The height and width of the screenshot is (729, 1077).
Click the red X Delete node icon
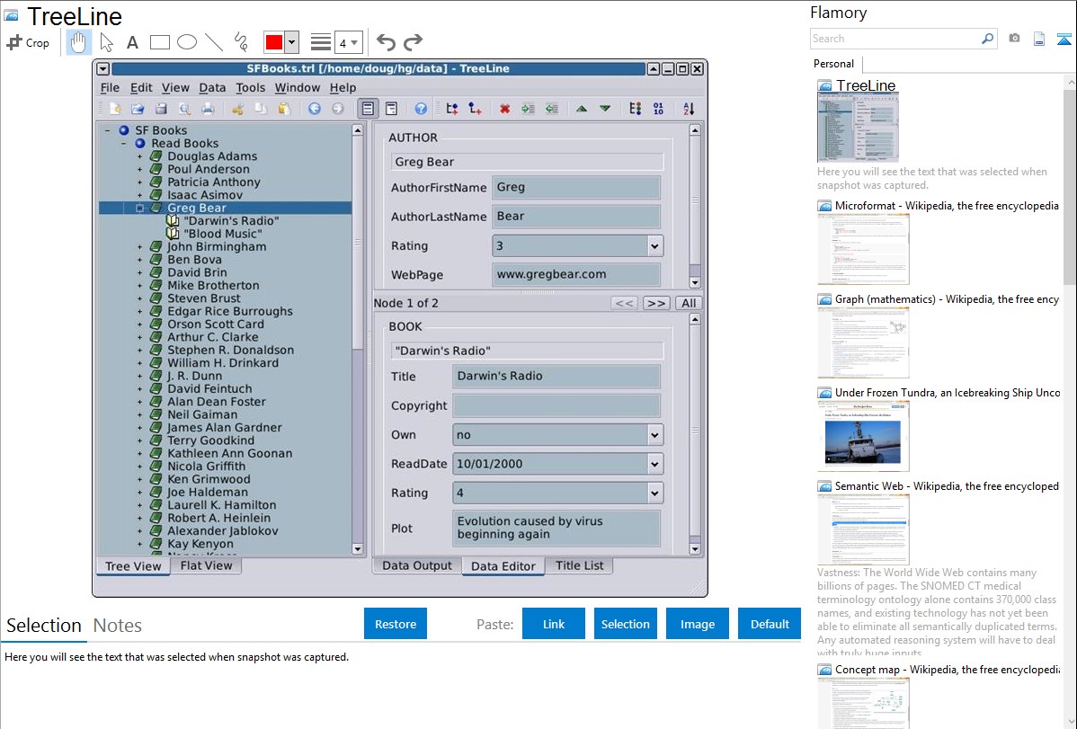click(505, 109)
